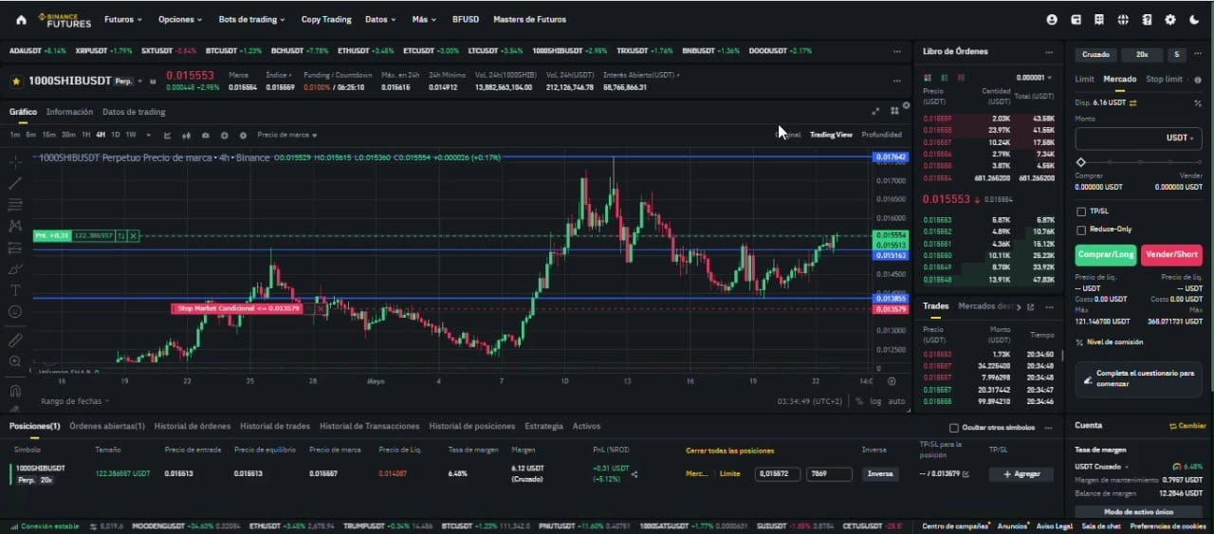Open the Datos dropdown menu
This screenshot has height=534, width=1214.
(380, 19)
